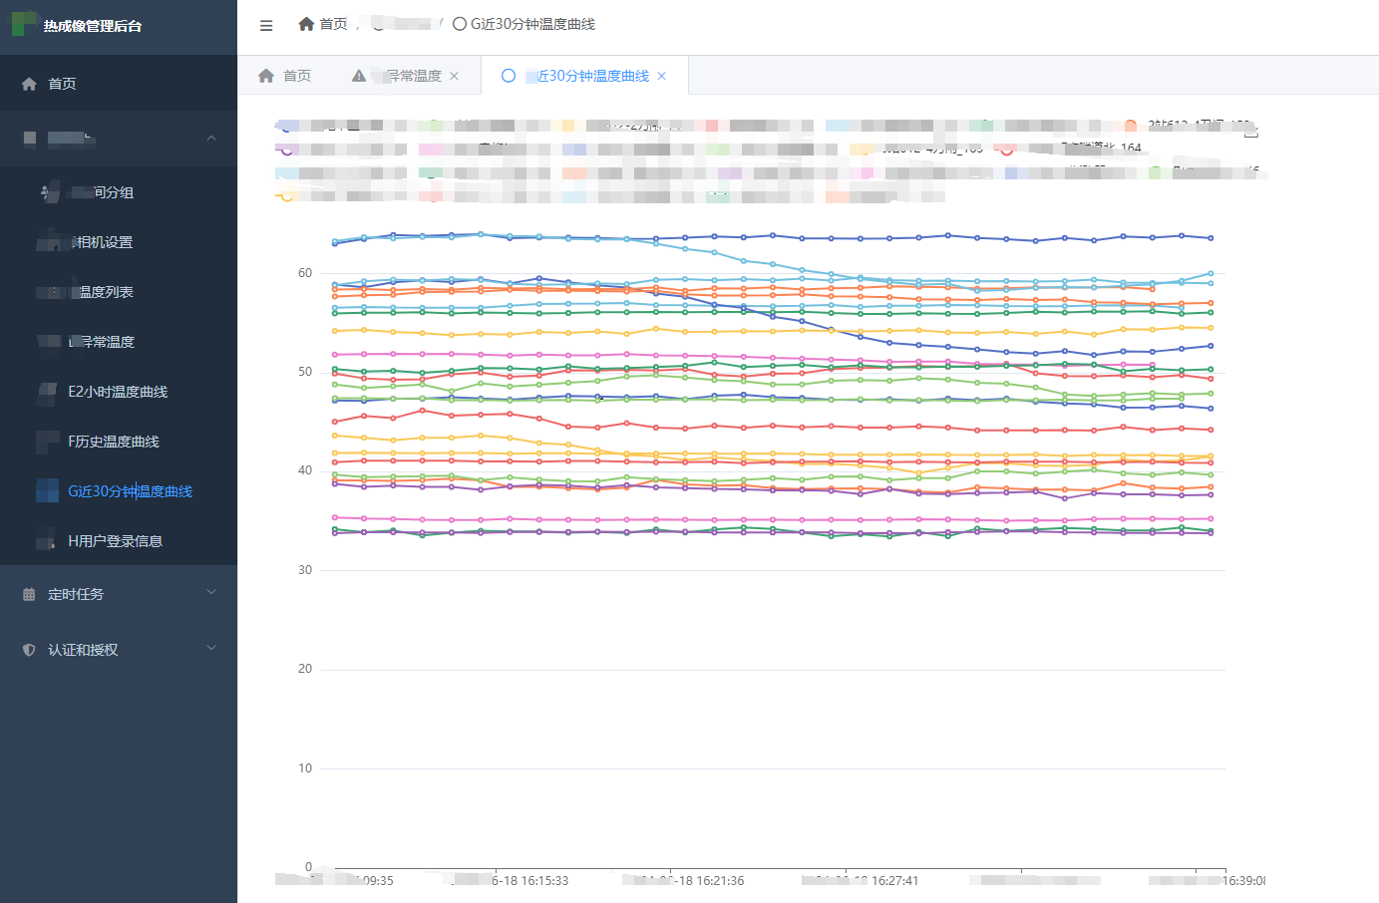Image resolution: width=1379 pixels, height=903 pixels.
Task: Click the y-axis label 30
Action: pos(305,570)
